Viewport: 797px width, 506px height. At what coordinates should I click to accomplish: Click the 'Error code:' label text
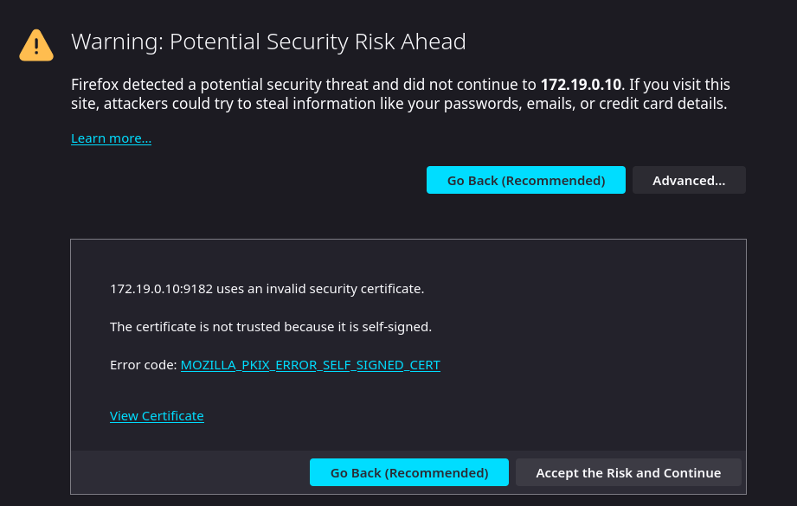tap(143, 365)
